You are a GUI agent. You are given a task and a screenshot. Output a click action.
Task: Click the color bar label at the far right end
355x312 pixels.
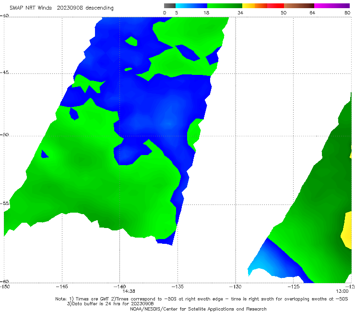point(347,12)
